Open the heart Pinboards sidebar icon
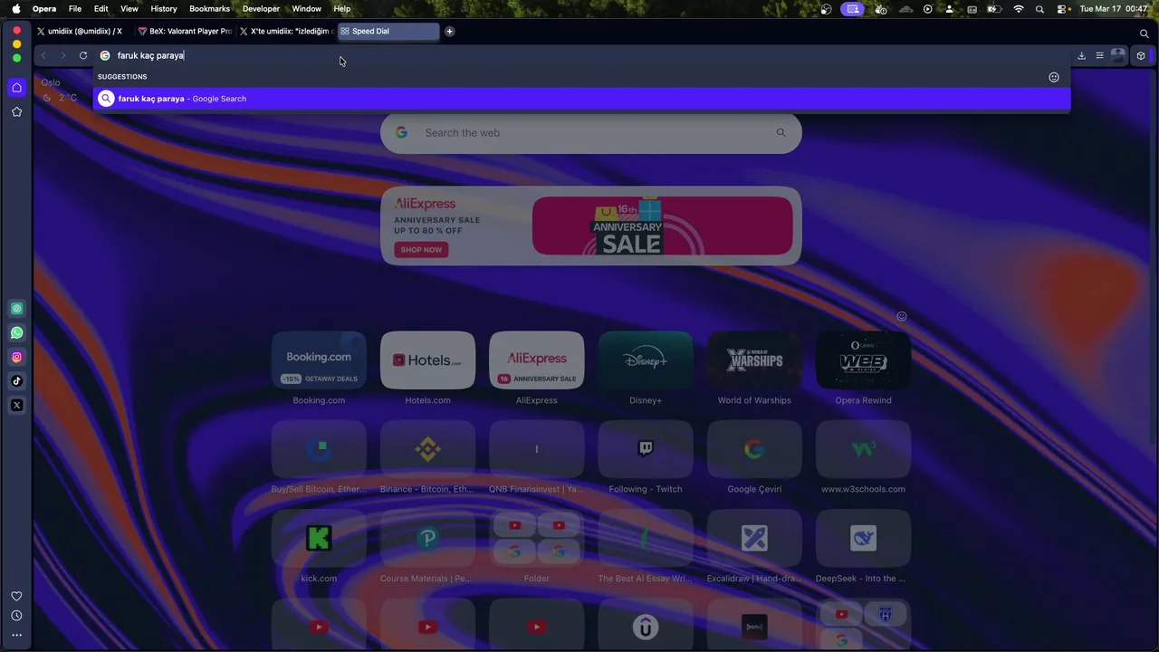 tap(16, 596)
